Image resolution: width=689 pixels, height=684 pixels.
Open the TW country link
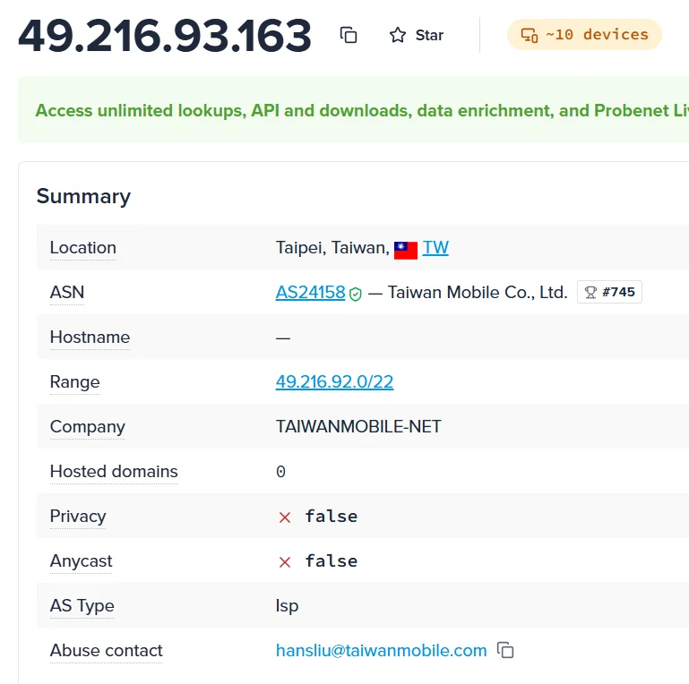[x=435, y=248]
